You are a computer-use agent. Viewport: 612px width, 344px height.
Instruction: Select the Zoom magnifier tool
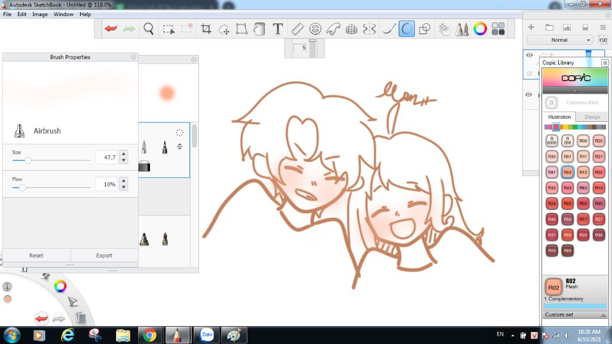148,29
